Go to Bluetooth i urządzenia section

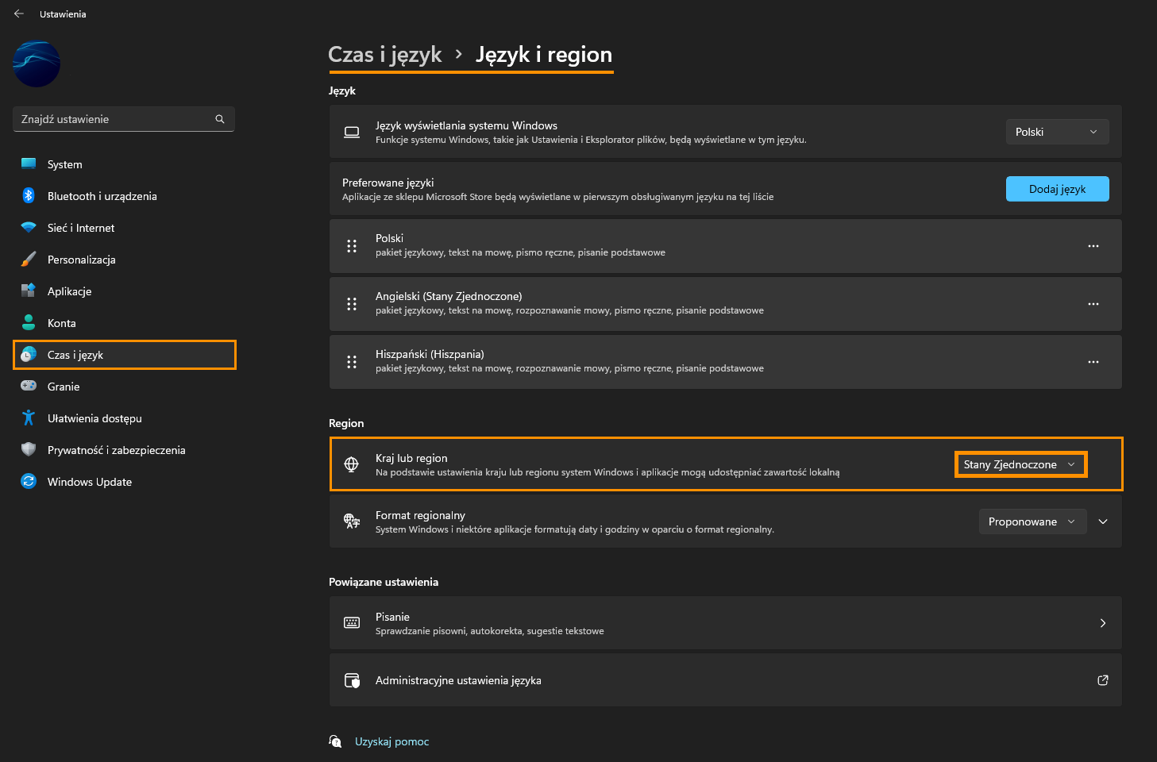(124, 196)
